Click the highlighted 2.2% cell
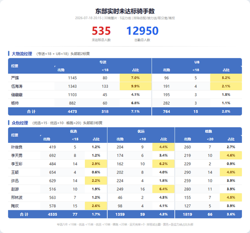250x233 pixels. coord(96,180)
